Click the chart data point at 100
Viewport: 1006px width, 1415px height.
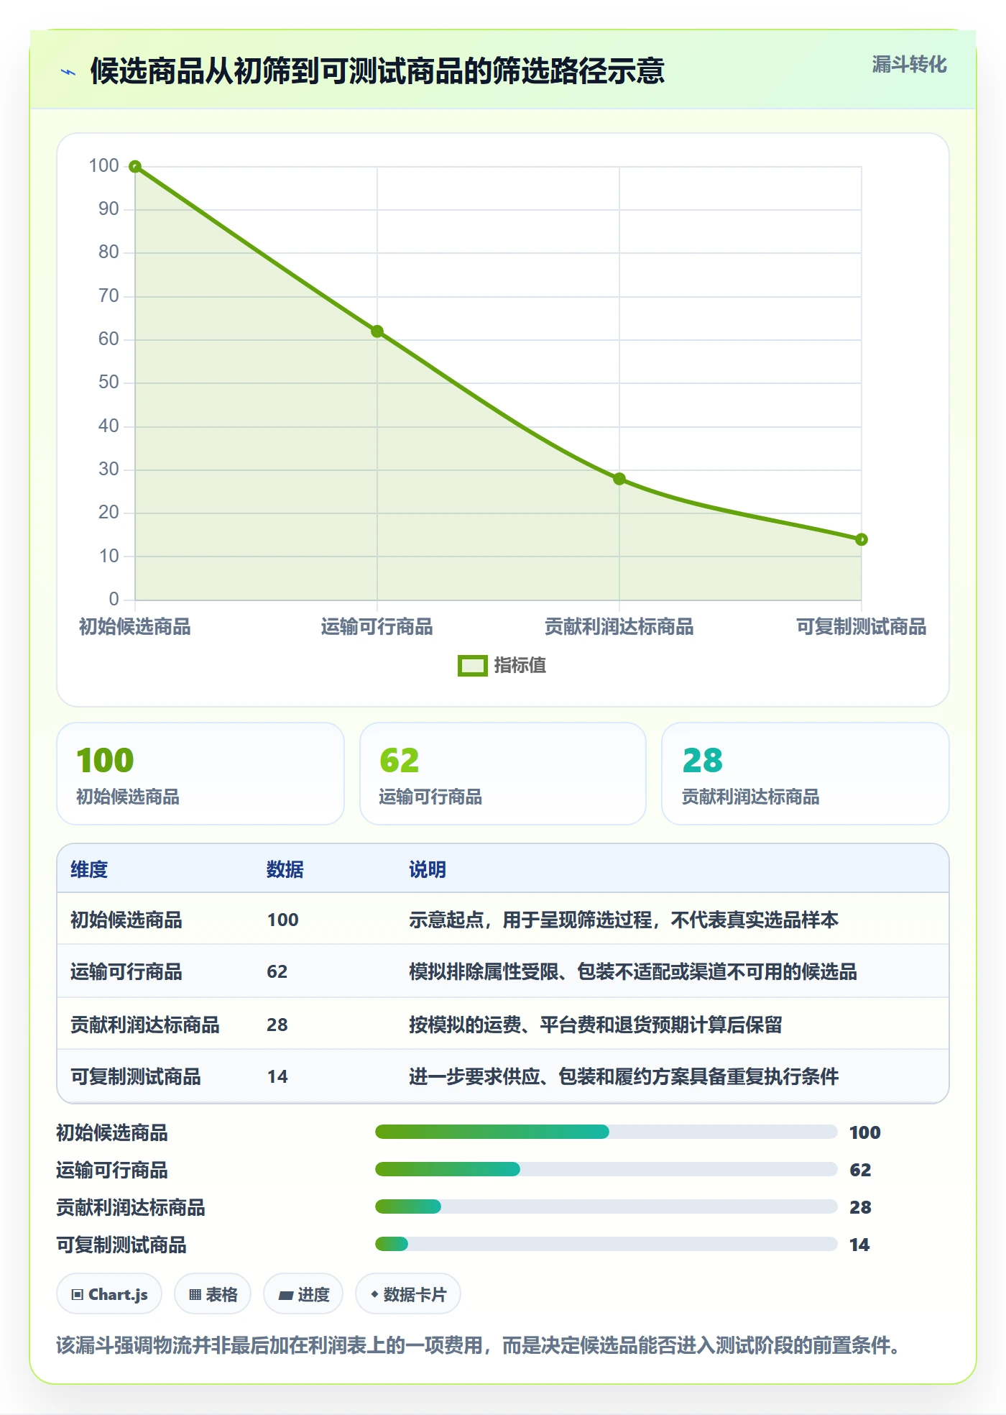pos(135,167)
